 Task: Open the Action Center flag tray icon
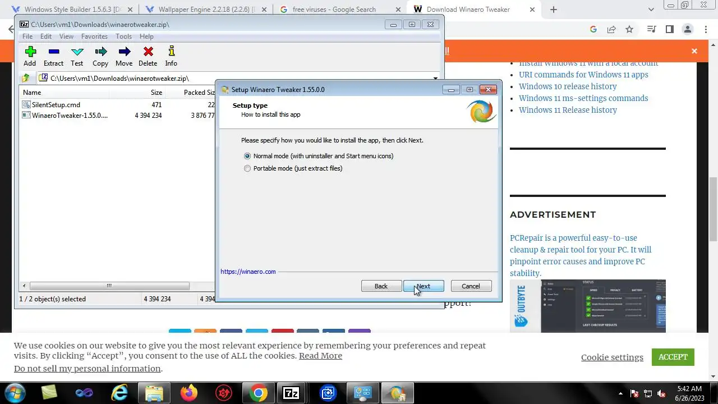point(634,393)
